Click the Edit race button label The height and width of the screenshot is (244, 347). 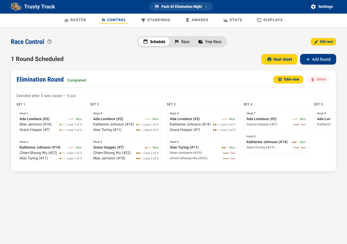click(326, 42)
